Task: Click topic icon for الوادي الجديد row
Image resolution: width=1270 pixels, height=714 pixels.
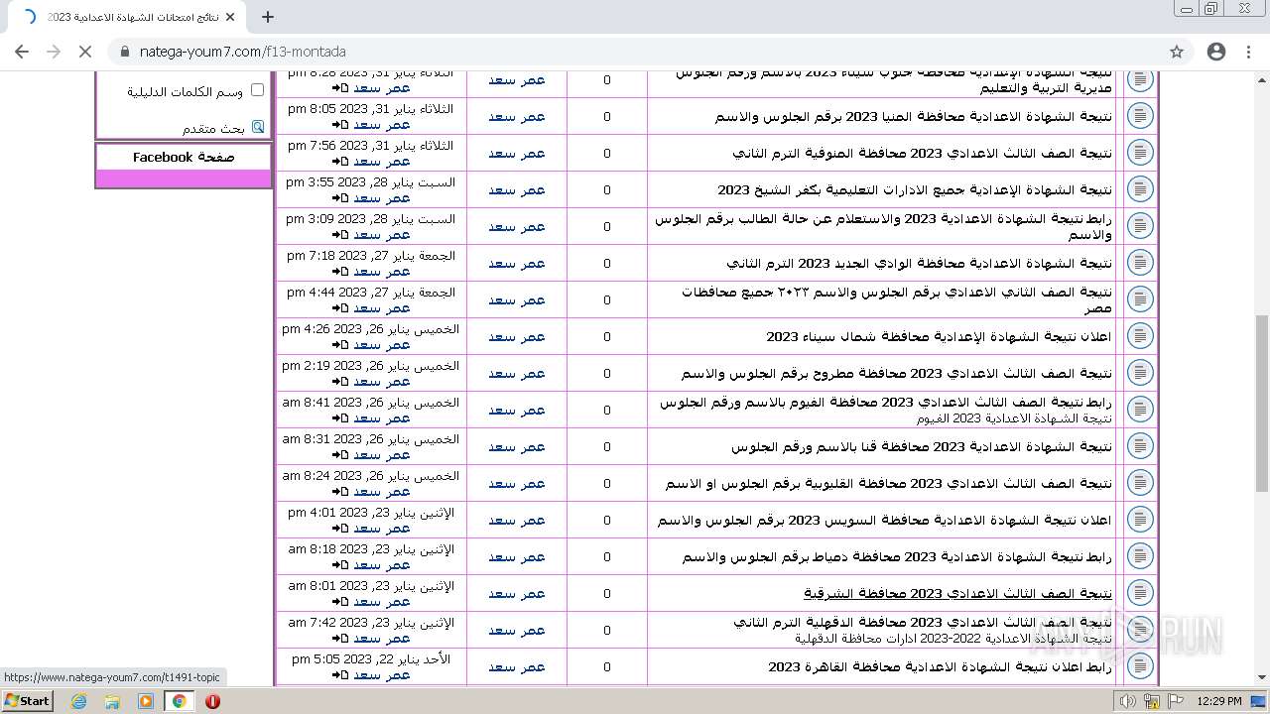Action: coord(1140,263)
